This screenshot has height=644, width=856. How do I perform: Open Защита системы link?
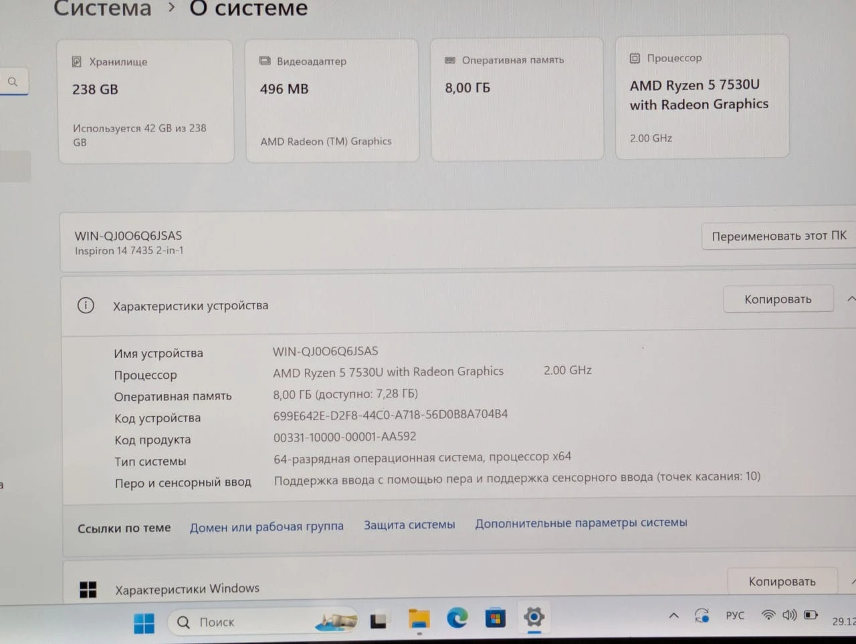(409, 525)
